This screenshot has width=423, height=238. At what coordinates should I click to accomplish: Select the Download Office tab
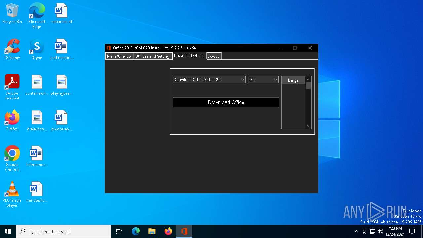click(x=189, y=56)
